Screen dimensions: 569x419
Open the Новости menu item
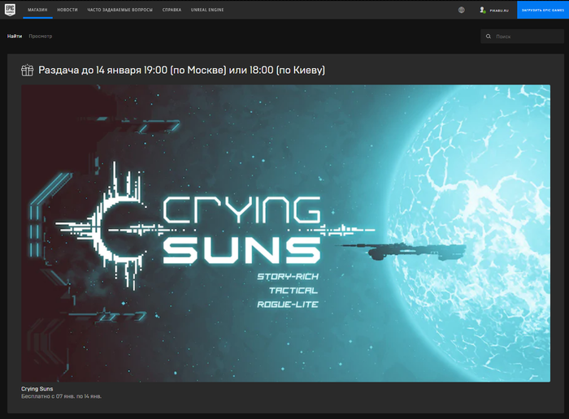pos(67,10)
